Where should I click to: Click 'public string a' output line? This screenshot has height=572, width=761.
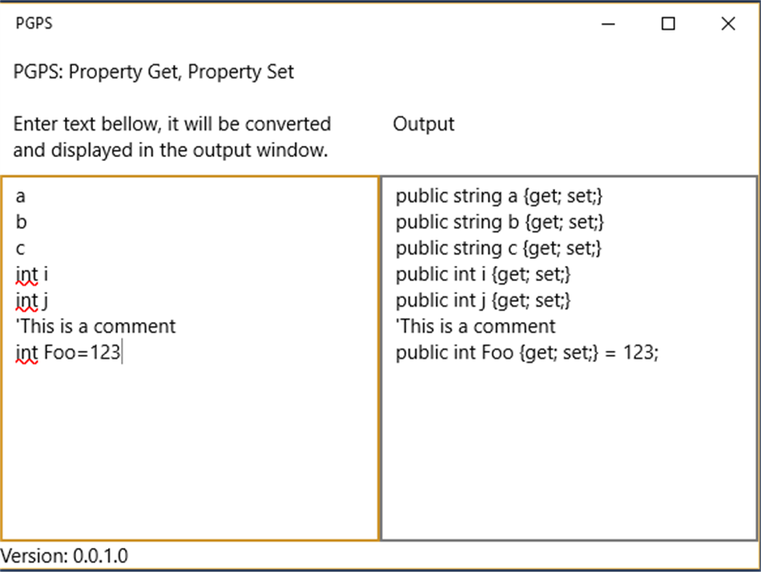point(498,195)
